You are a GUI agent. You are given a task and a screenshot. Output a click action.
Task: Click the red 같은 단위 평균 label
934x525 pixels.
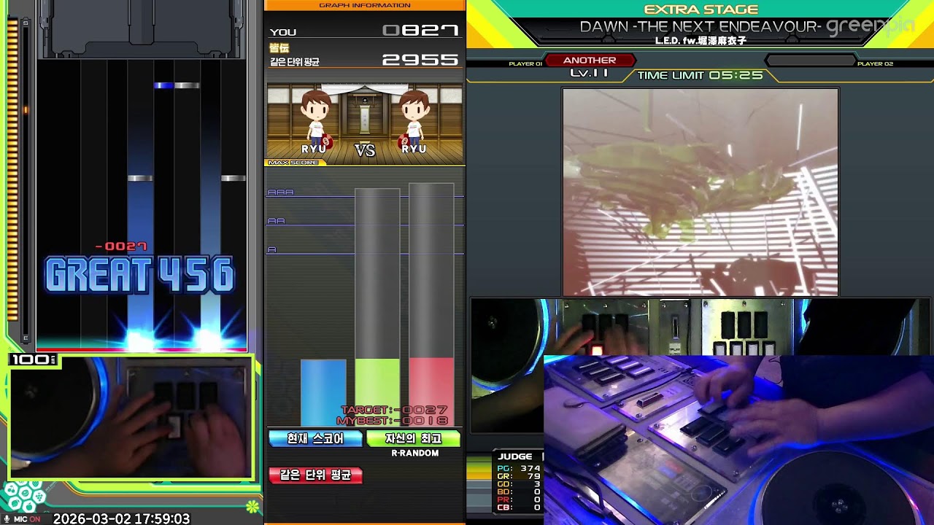pos(315,475)
